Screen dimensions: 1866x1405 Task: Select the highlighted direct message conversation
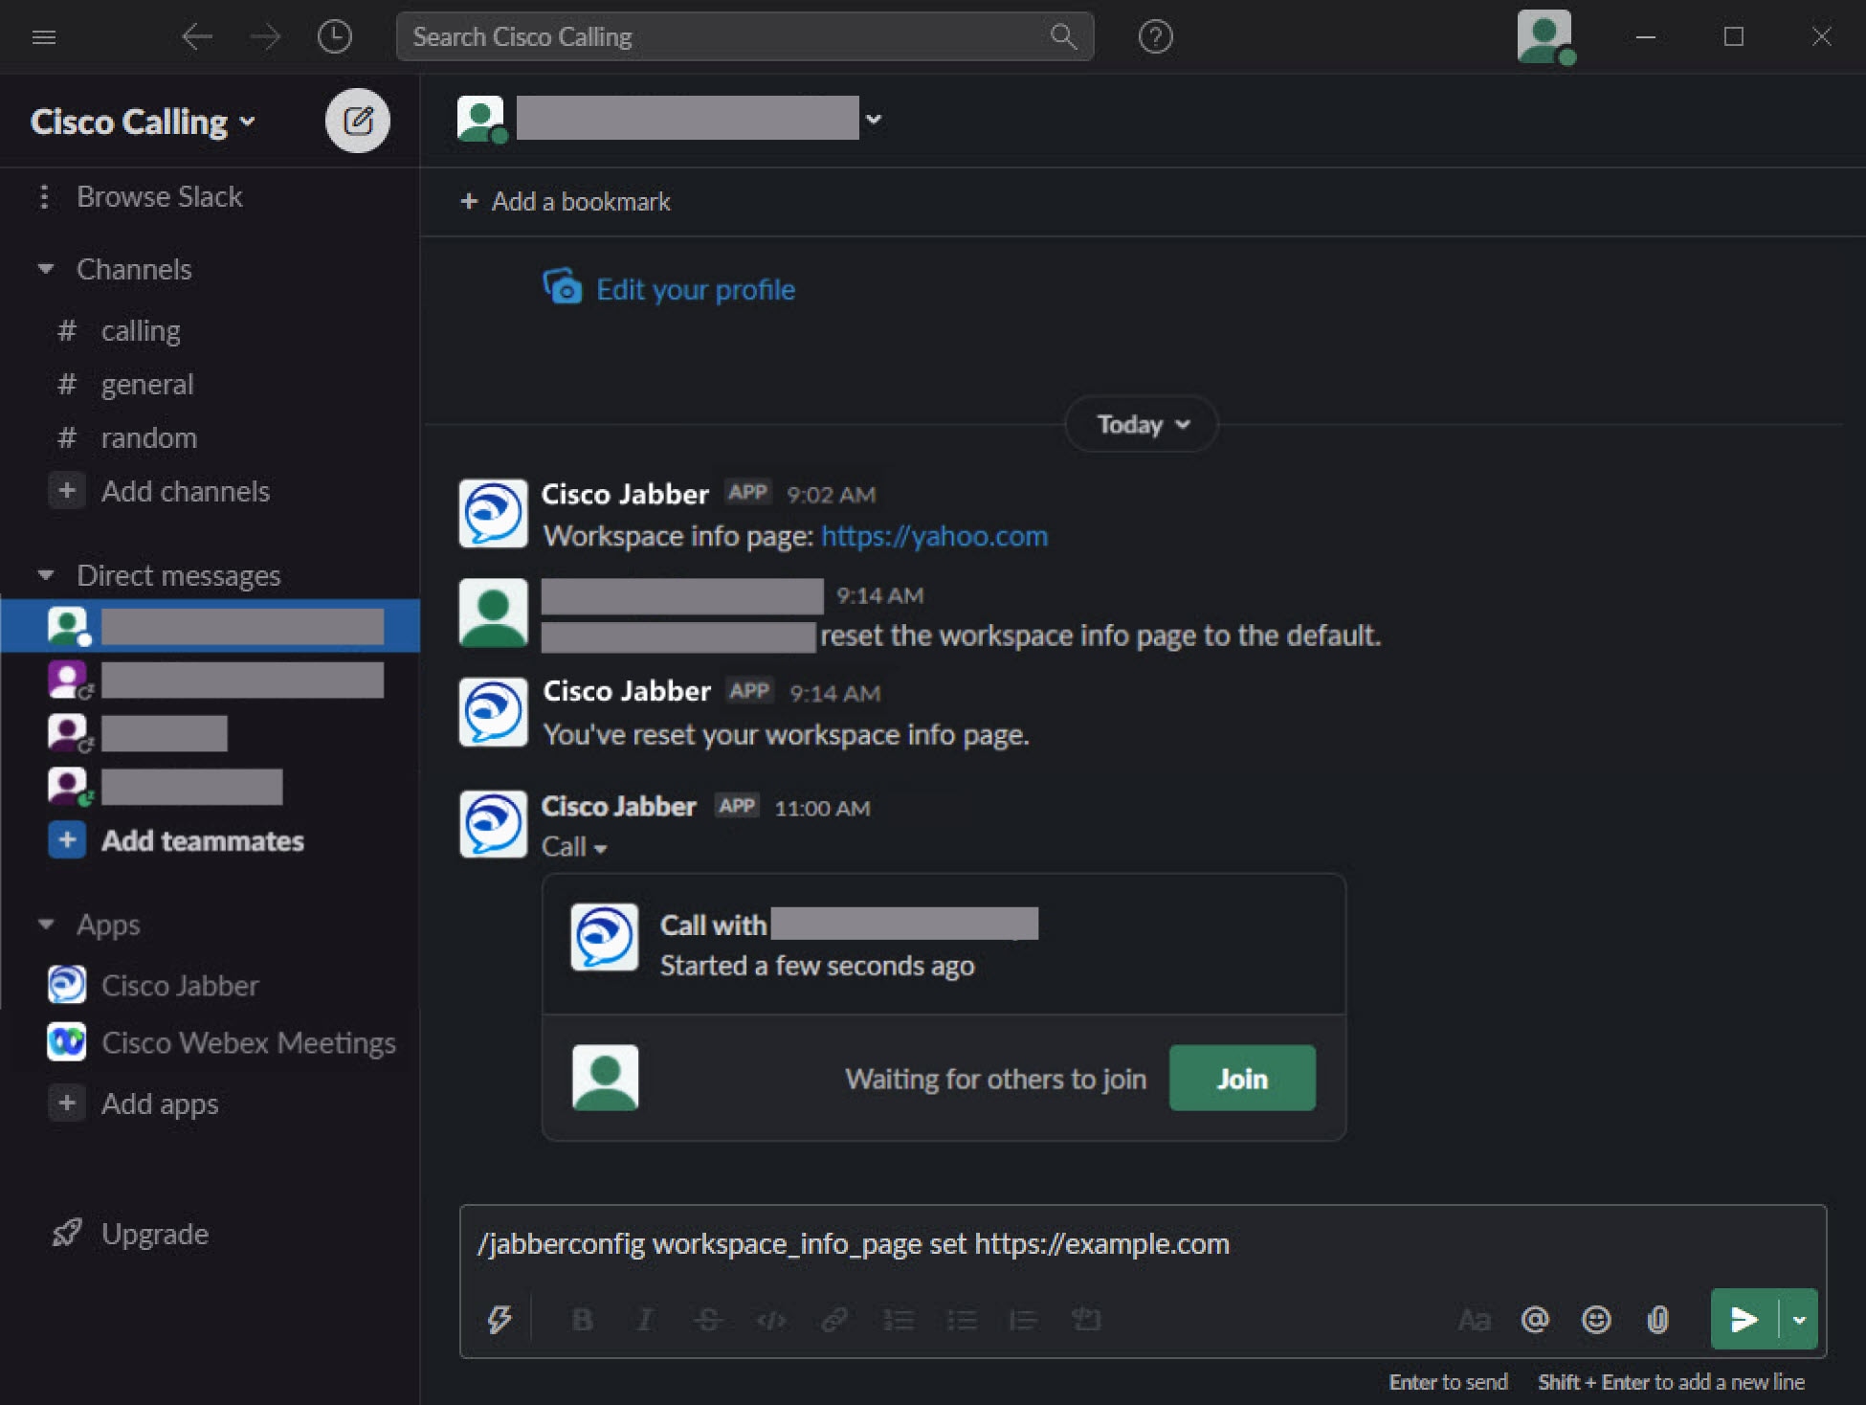pos(210,626)
